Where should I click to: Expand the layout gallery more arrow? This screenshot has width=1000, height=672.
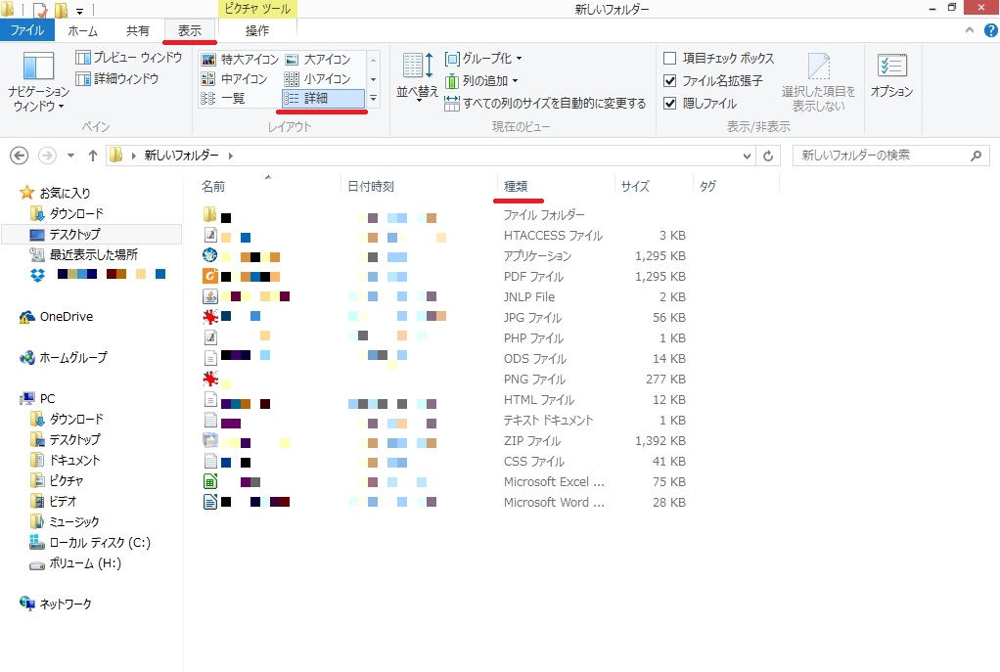(373, 98)
